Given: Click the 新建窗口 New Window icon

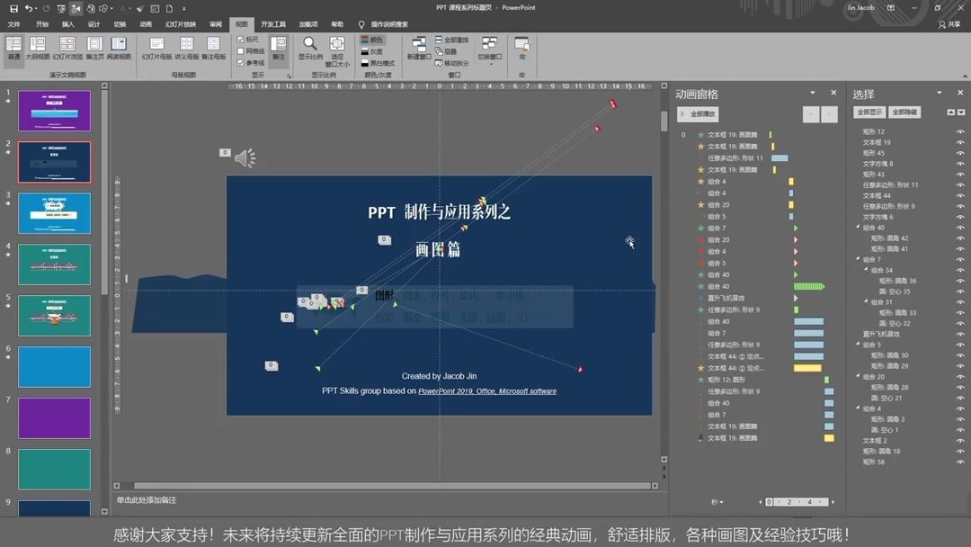Looking at the screenshot, I should 418,47.
